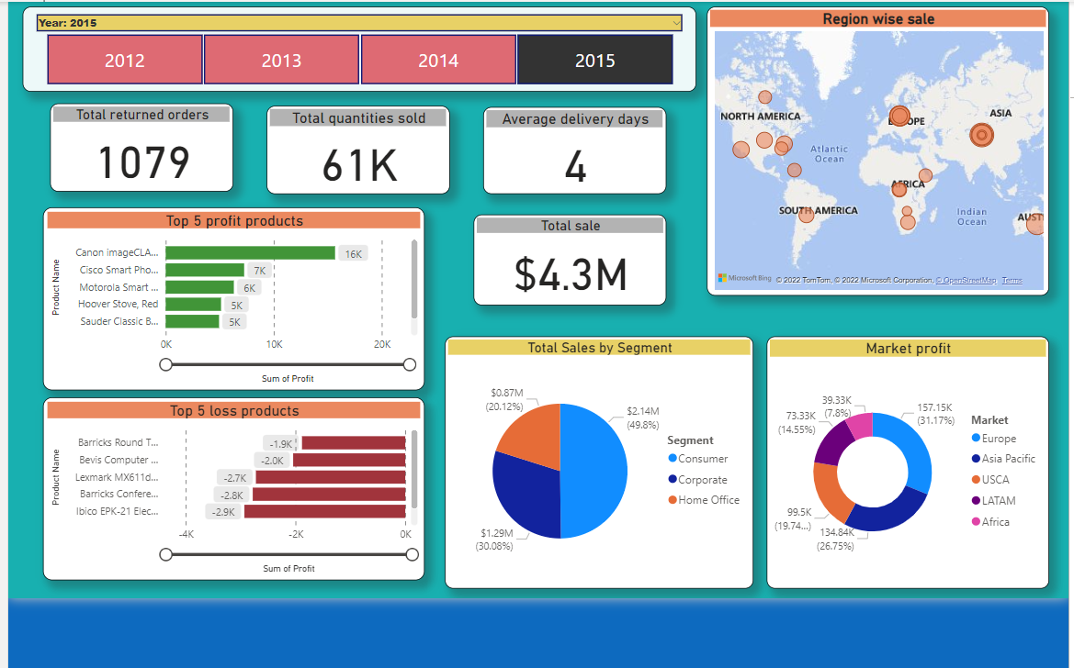Toggle the 2013 year filter

tap(281, 59)
